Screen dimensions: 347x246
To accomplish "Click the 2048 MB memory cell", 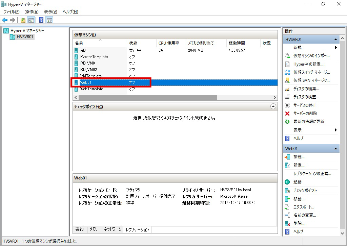I will (x=196, y=50).
